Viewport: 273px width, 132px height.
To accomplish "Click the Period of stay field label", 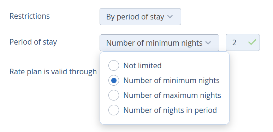I will [33, 42].
